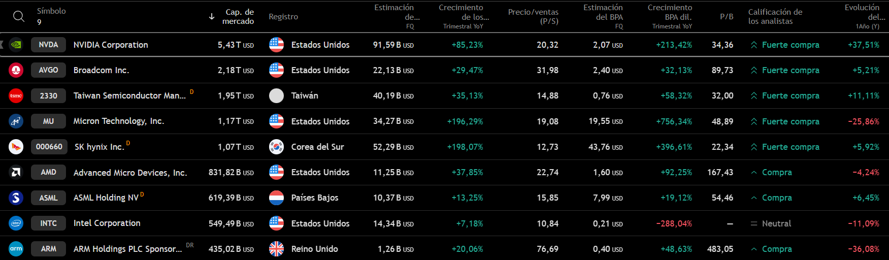The image size is (889, 260).
Task: Sort by Precio/ventas (P/S) column header
Action: coord(533,16)
